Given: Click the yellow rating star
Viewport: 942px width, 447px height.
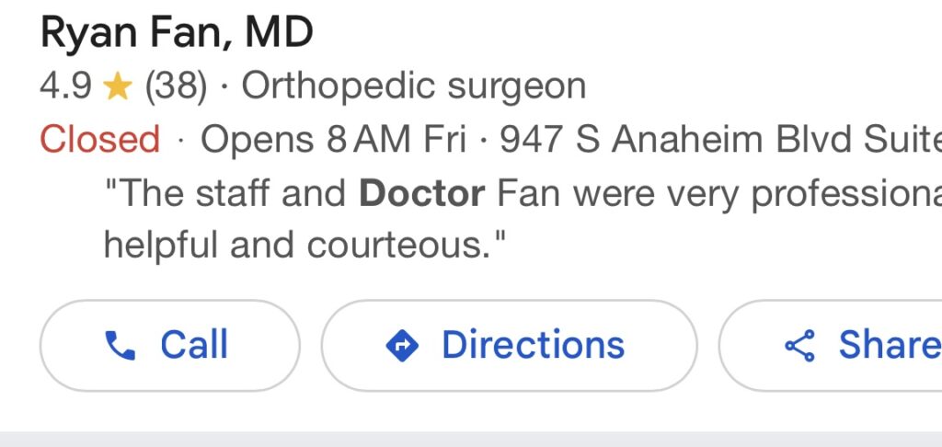Looking at the screenshot, I should pos(118,86).
